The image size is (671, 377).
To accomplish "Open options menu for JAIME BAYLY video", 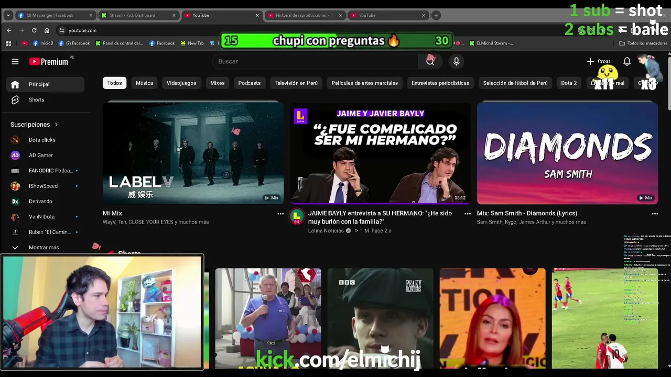I will pyautogui.click(x=468, y=214).
